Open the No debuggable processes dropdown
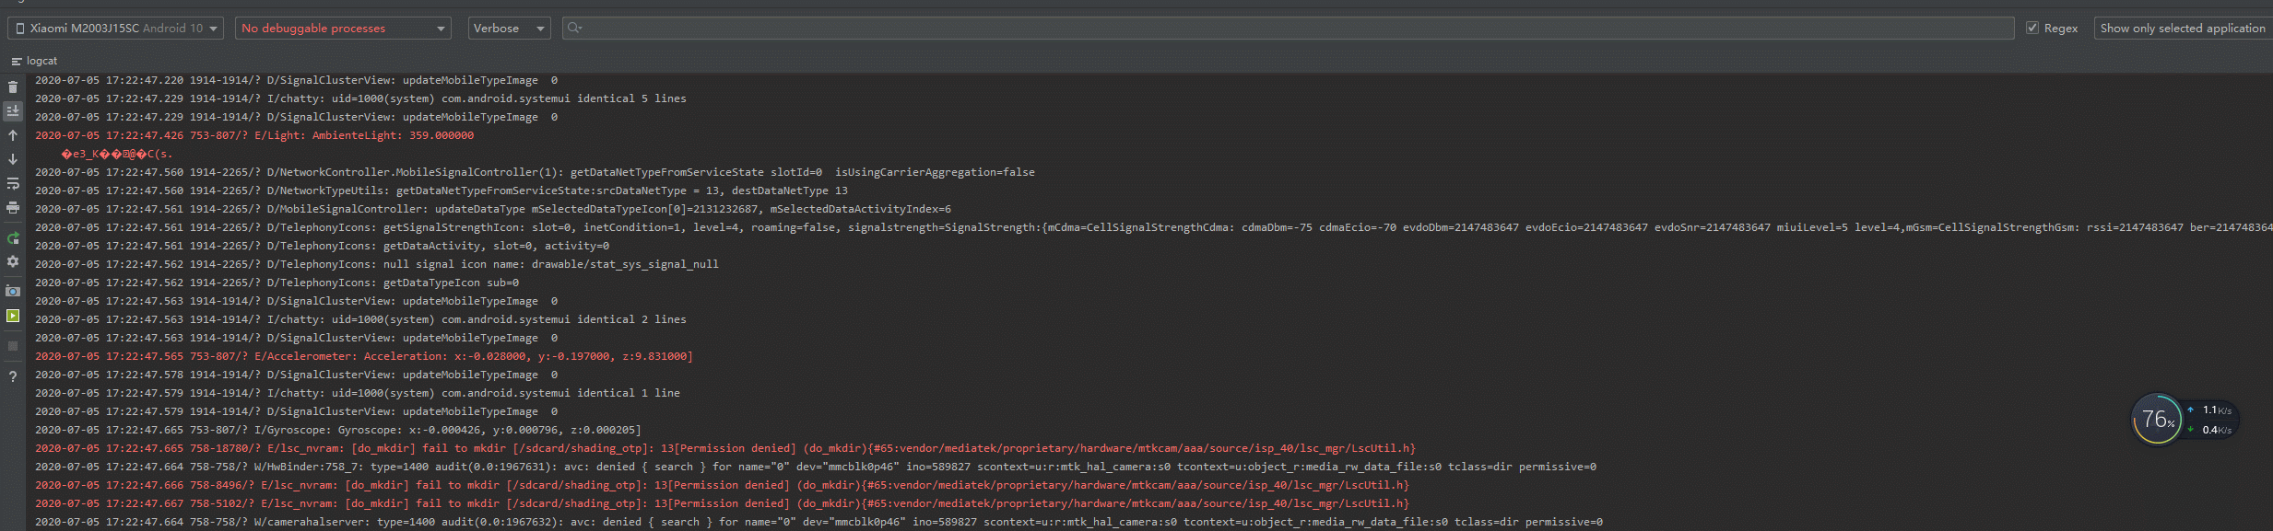 343,29
